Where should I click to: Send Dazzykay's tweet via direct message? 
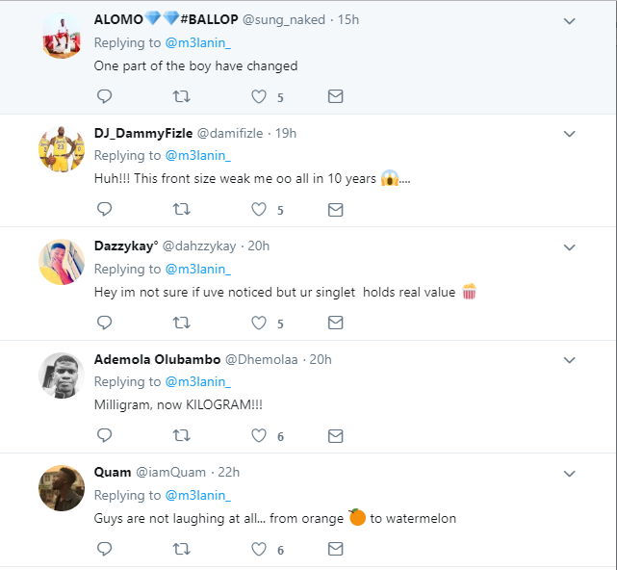[335, 323]
